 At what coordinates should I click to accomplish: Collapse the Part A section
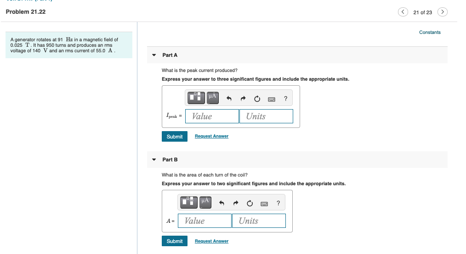[154, 55]
